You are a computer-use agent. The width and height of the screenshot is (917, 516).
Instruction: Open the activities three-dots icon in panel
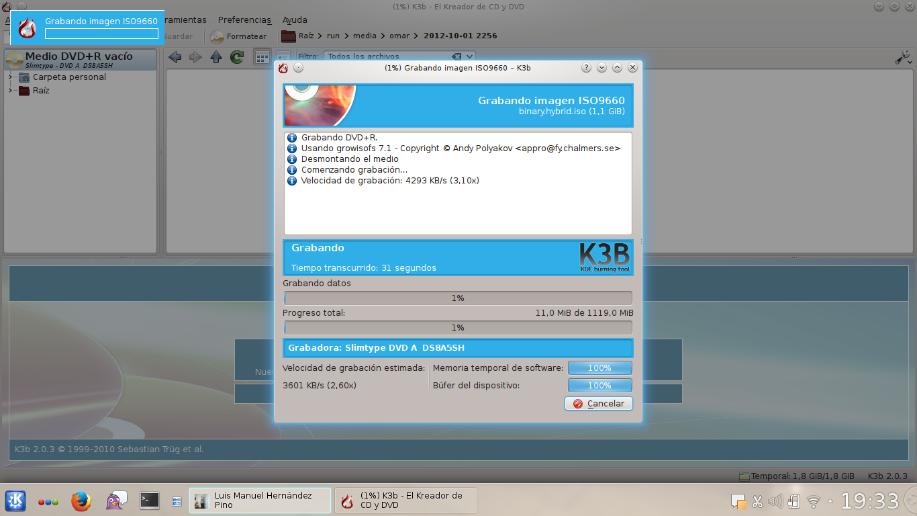coord(48,502)
